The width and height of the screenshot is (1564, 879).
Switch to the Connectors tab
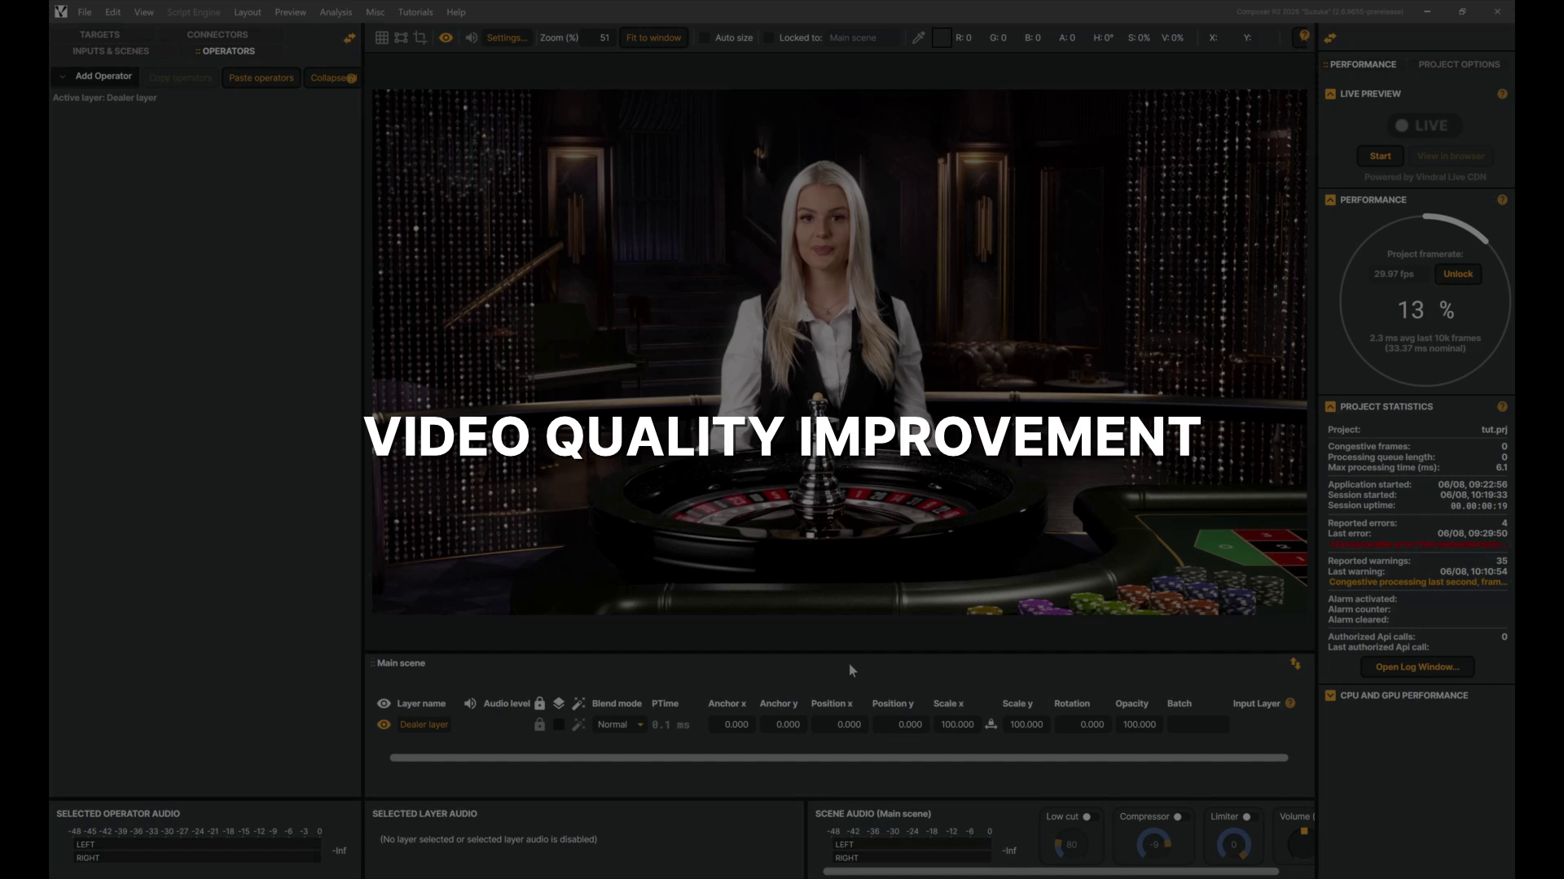217,34
